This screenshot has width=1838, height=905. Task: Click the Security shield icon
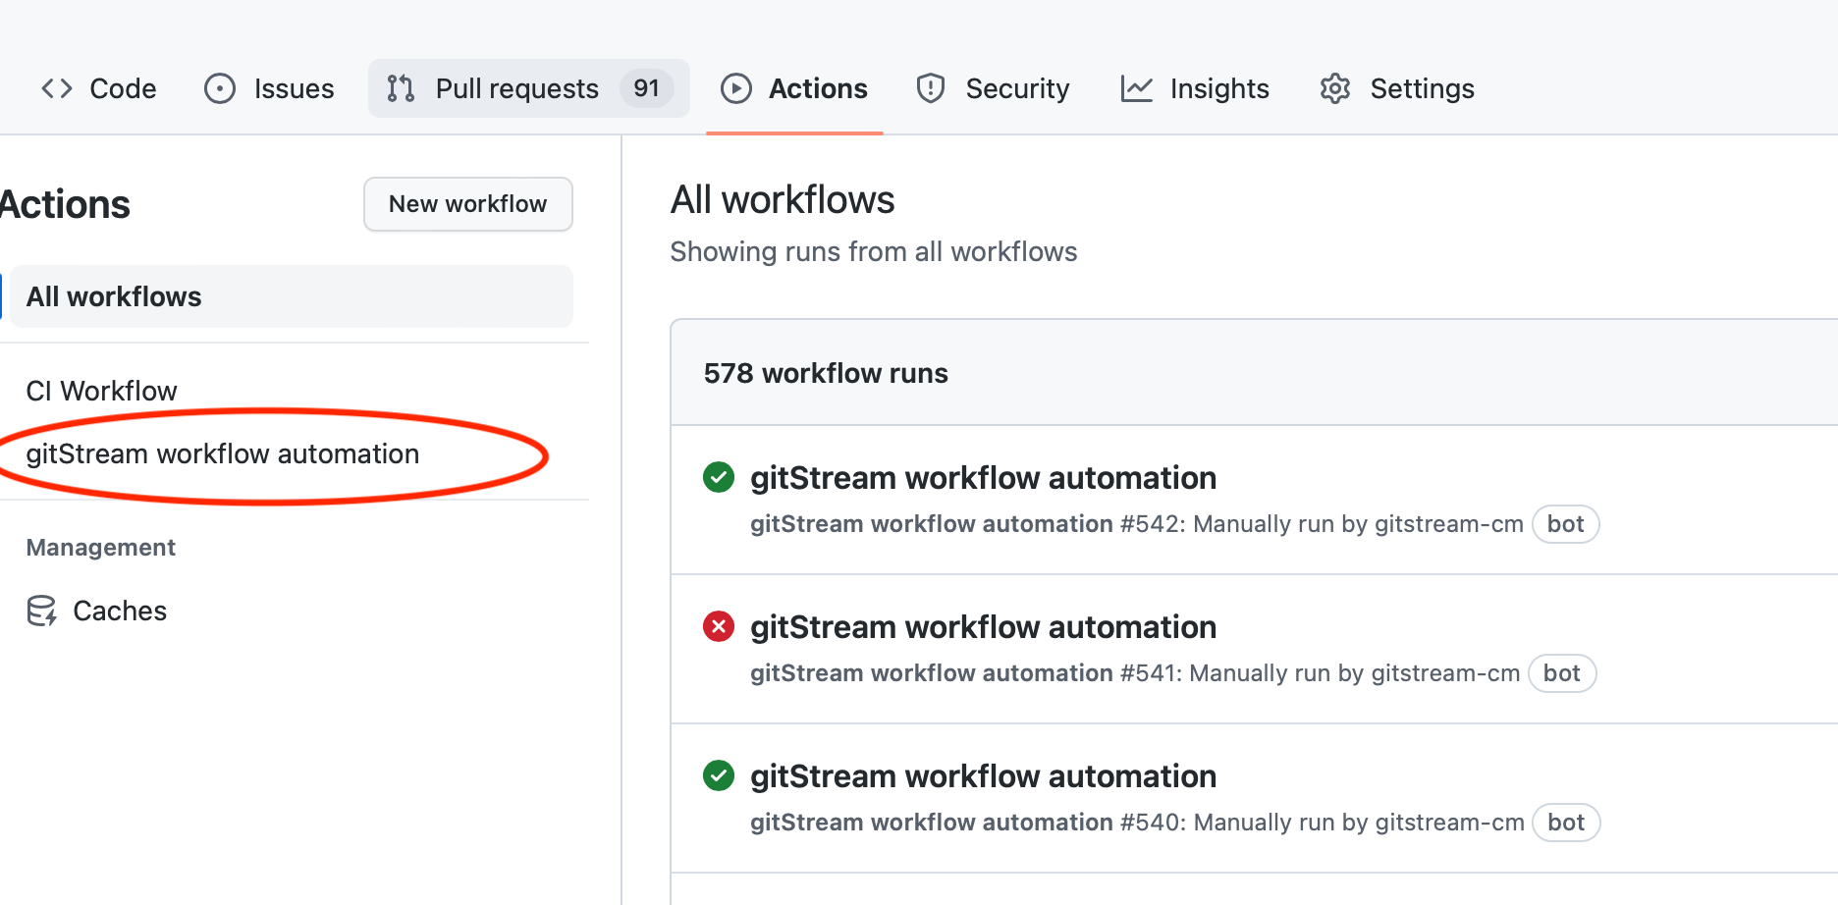click(931, 88)
